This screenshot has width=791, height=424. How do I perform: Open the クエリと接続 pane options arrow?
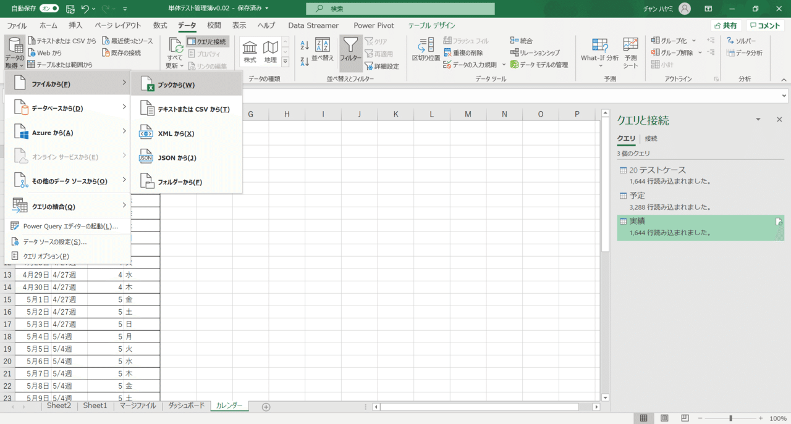pyautogui.click(x=758, y=120)
